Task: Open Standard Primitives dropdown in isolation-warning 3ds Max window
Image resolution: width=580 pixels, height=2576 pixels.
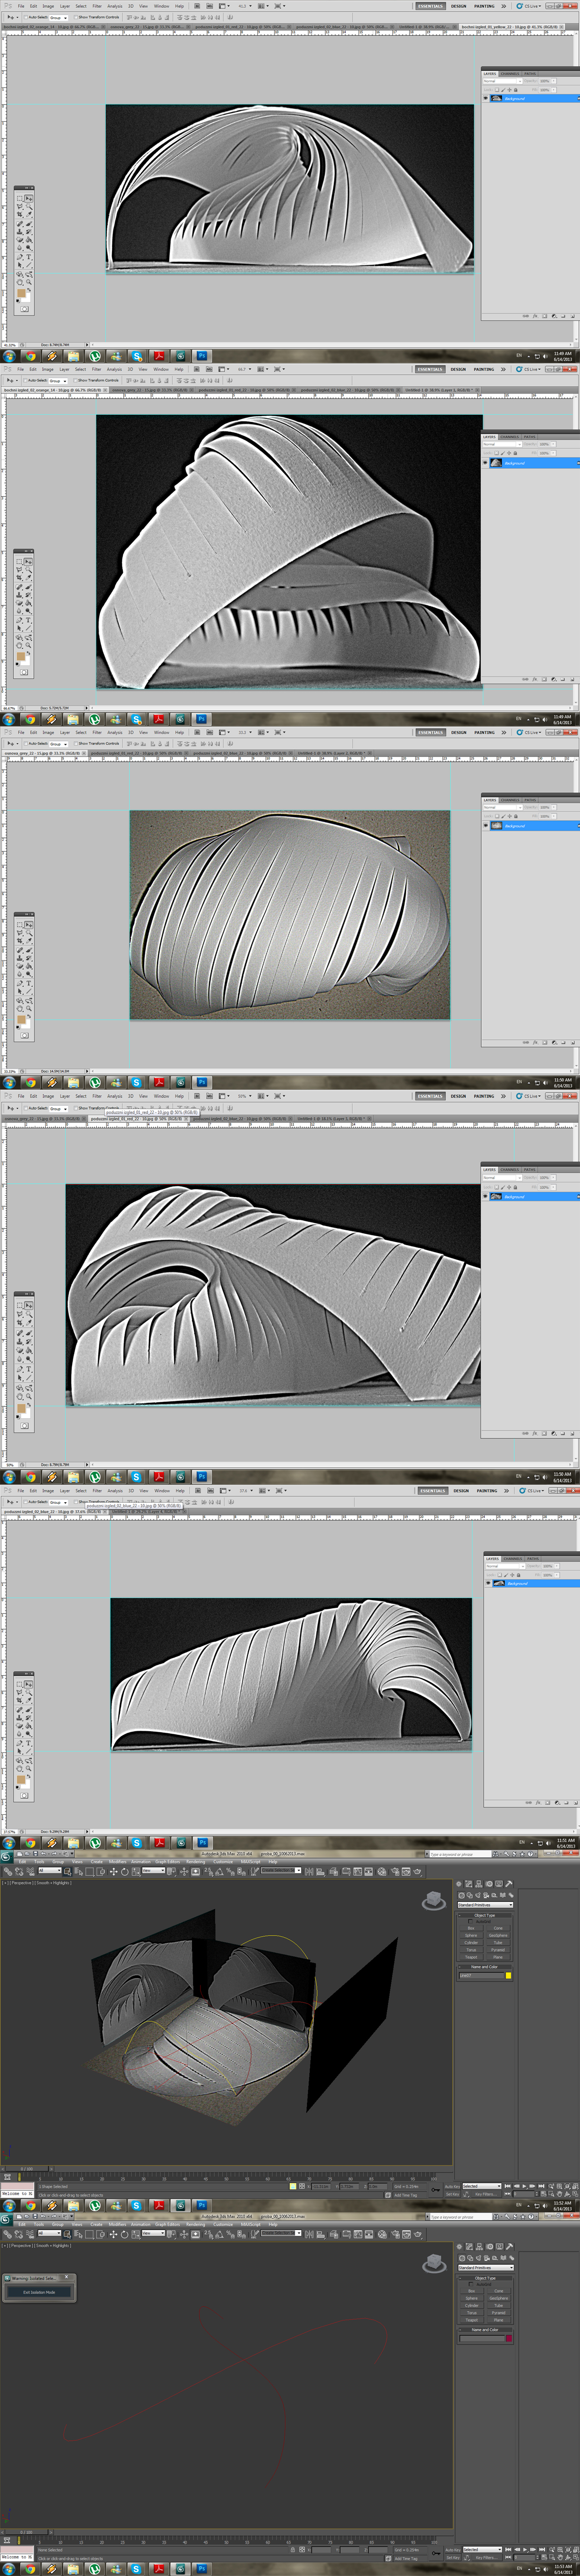Action: tap(485, 2267)
